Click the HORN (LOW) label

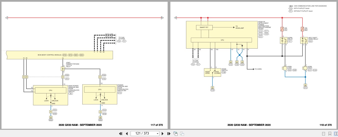tap(290, 68)
